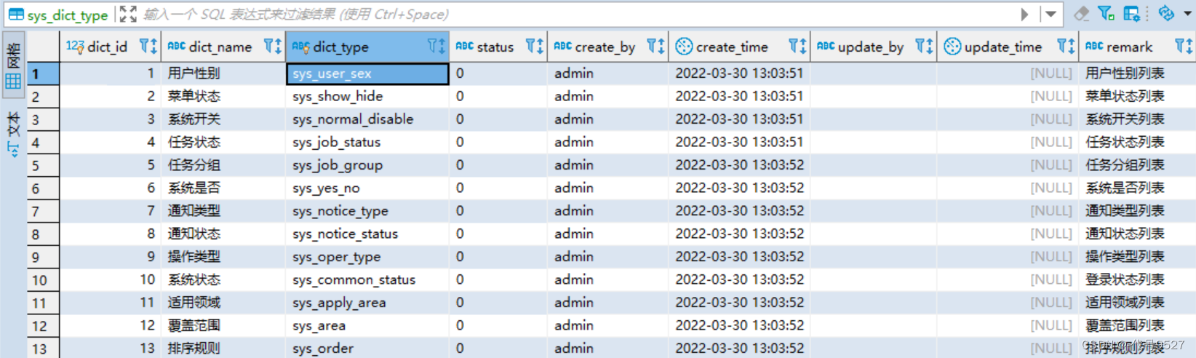Select the sys_area cell

pos(367,325)
